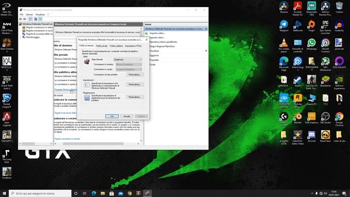The width and height of the screenshot is (350, 197).
Task: Select MSI Afterburner desktop icon
Action: (x=325, y=64)
